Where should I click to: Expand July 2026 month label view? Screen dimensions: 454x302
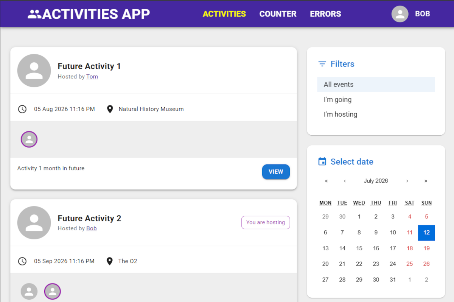(x=376, y=181)
